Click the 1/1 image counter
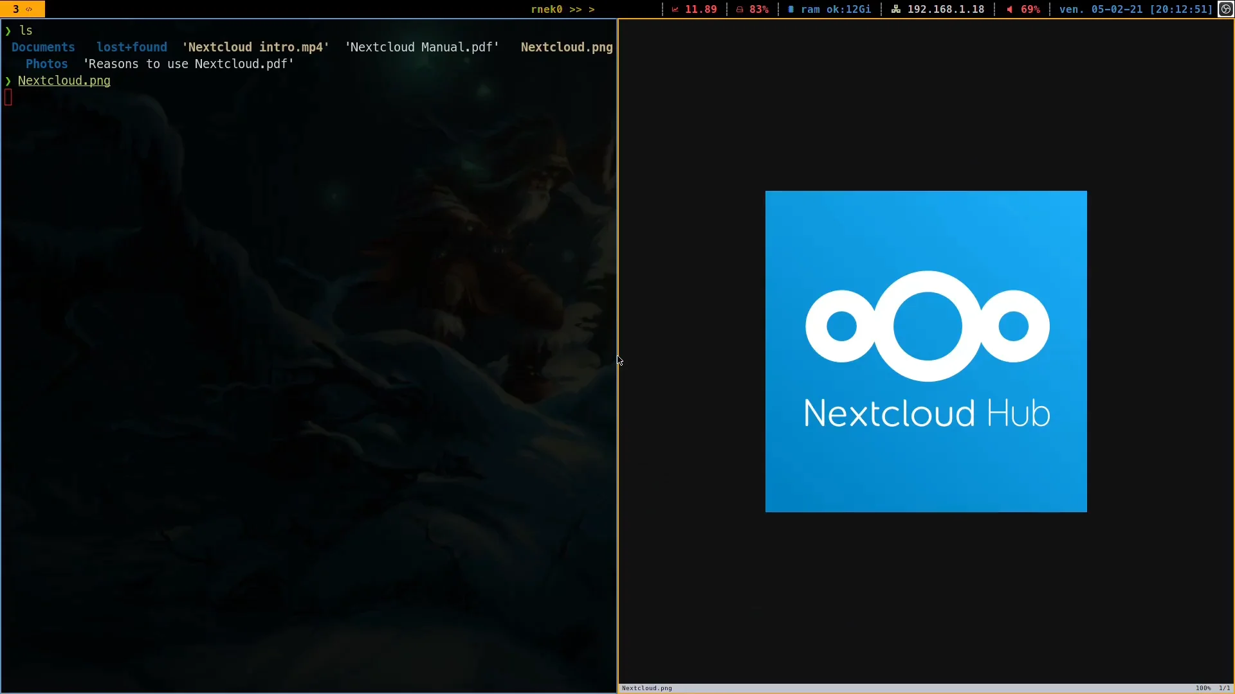1235x694 pixels. [x=1224, y=688]
